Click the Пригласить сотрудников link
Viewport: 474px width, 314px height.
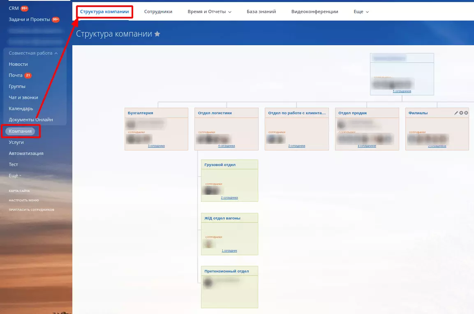pos(31,210)
